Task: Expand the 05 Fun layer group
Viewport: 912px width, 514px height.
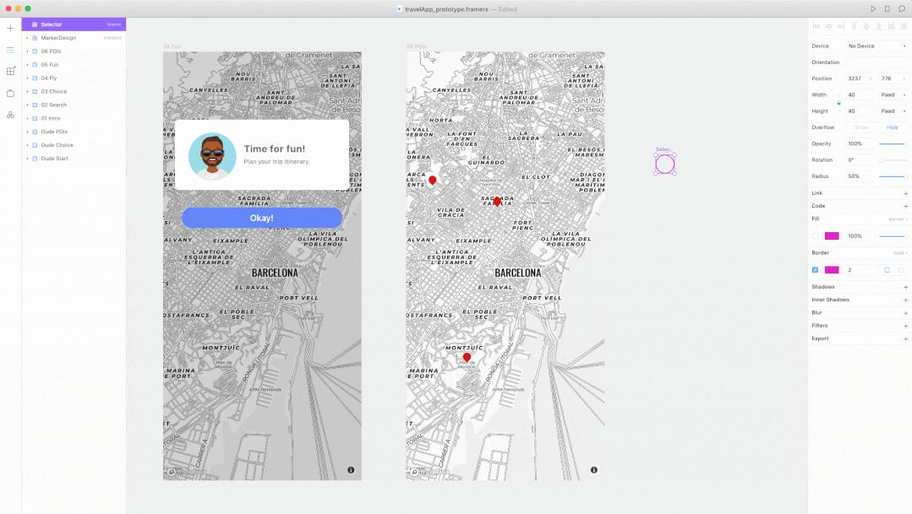Action: 29,64
